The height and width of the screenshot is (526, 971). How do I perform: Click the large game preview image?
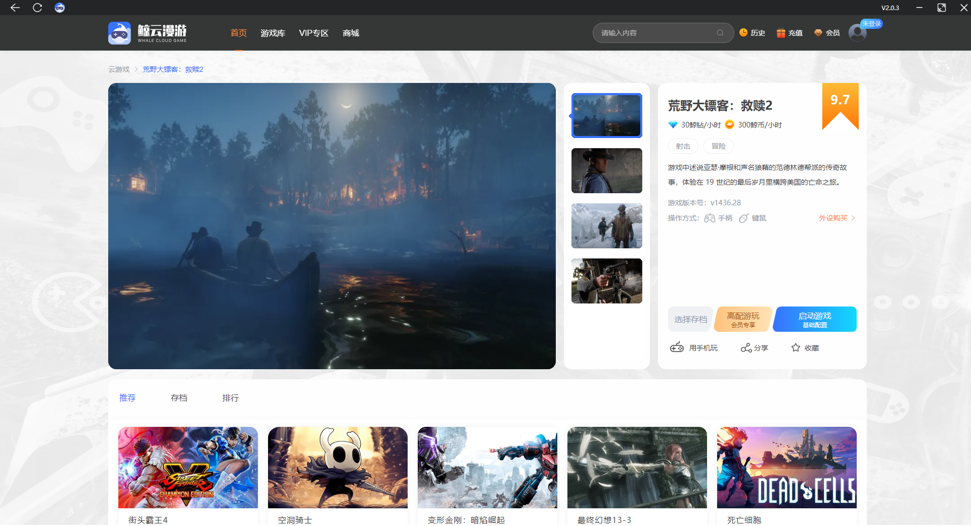pyautogui.click(x=332, y=226)
